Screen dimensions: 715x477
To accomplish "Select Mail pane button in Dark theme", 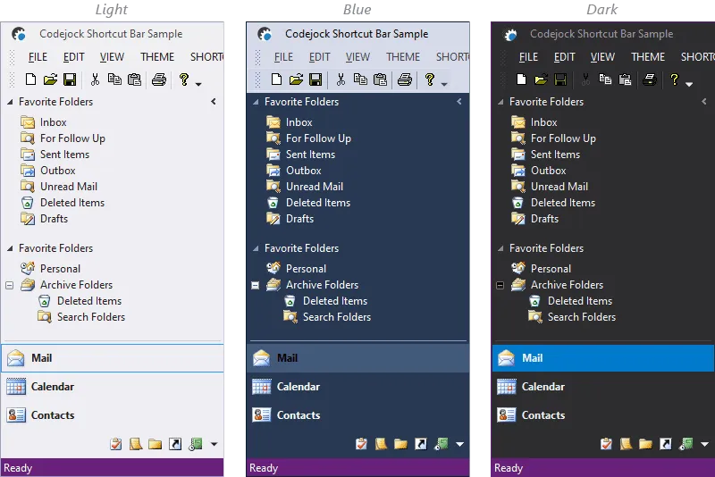I will coord(603,358).
